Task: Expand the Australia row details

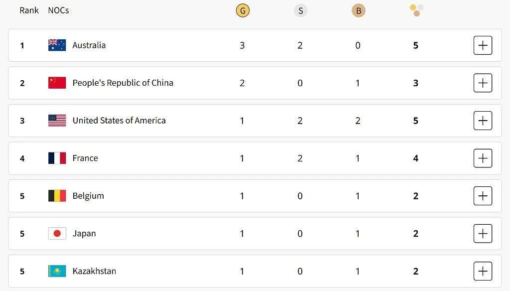Action: (483, 45)
